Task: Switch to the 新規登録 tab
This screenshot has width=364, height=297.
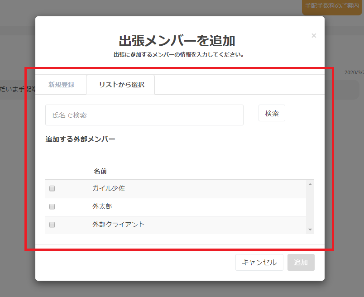Action: click(61, 85)
